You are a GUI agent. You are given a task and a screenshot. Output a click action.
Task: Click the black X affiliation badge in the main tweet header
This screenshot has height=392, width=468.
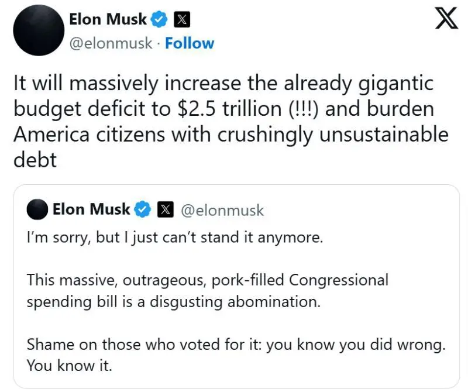pos(182,19)
